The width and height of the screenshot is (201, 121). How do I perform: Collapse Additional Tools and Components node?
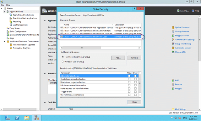click(4, 42)
